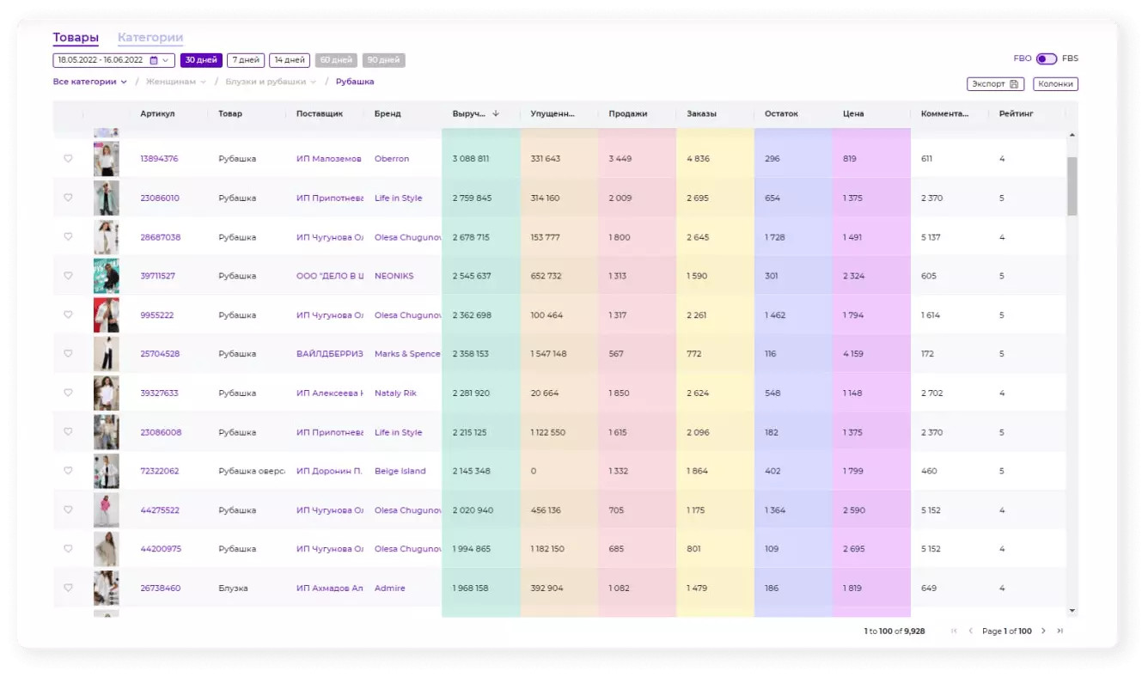Click the Экспорт button
1148x677 pixels.
coord(995,84)
